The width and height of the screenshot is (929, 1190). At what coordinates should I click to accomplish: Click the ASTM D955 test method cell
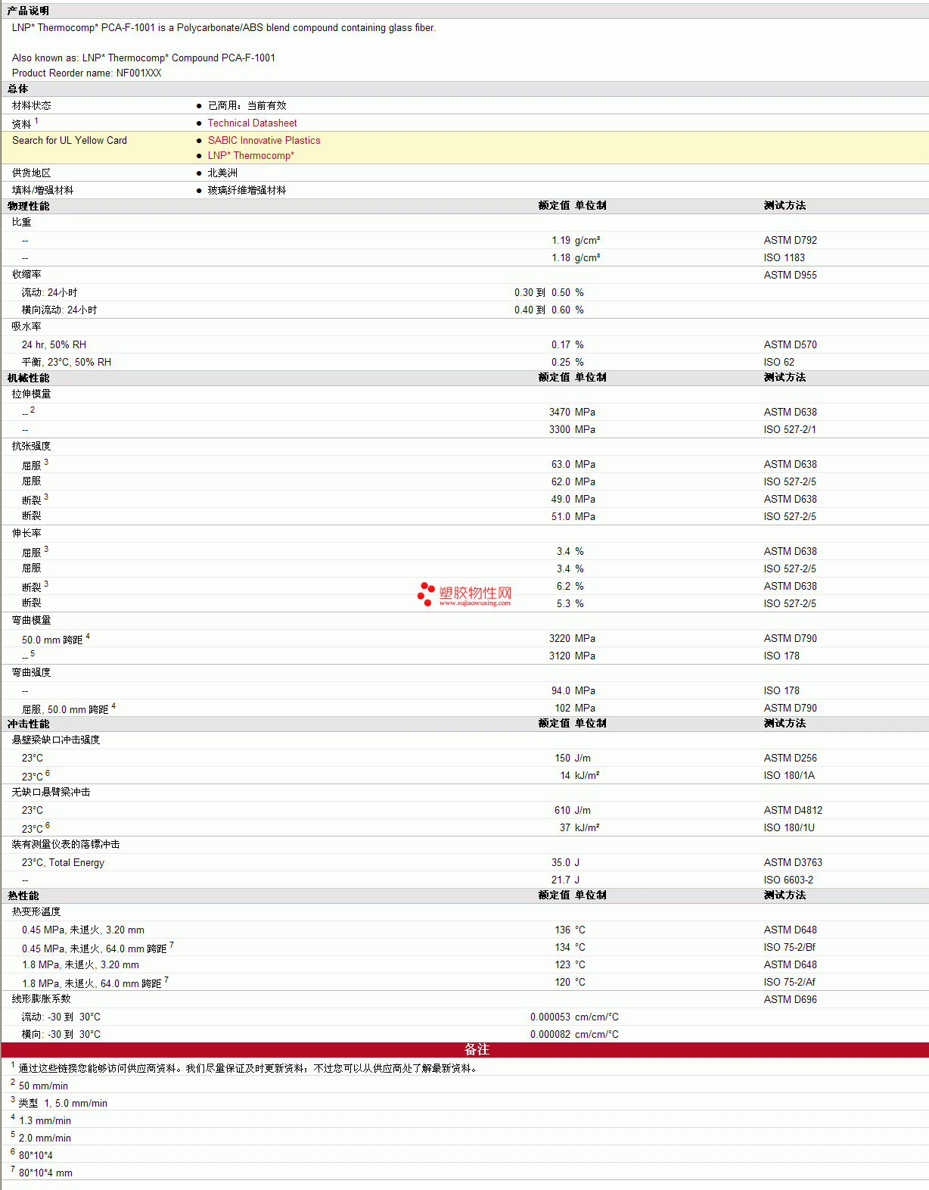coord(791,275)
